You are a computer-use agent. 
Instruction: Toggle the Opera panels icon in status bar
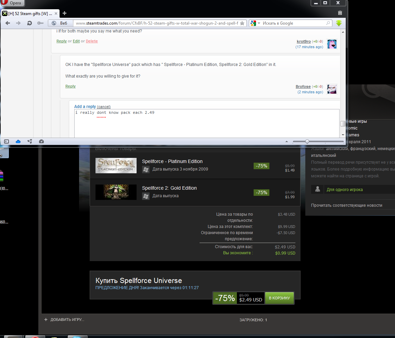7,141
